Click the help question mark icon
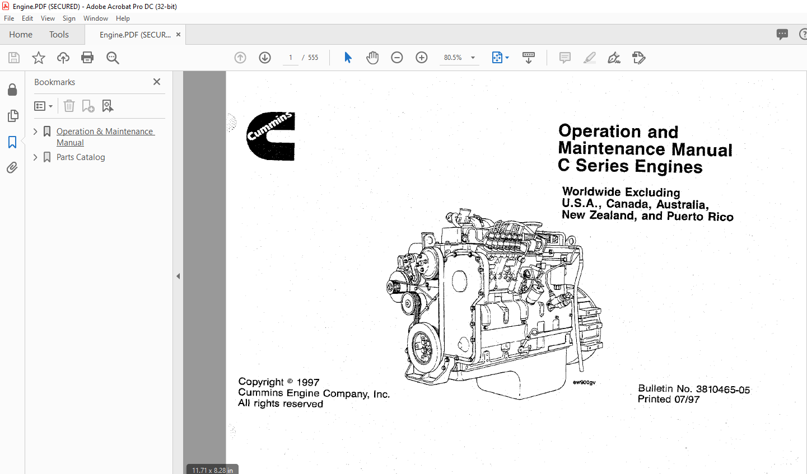This screenshot has width=807, height=474. pyautogui.click(x=803, y=35)
